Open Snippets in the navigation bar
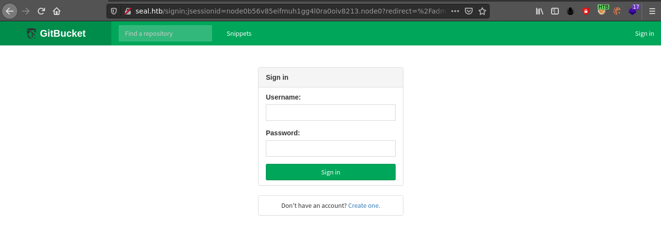The image size is (661, 246). [239, 33]
